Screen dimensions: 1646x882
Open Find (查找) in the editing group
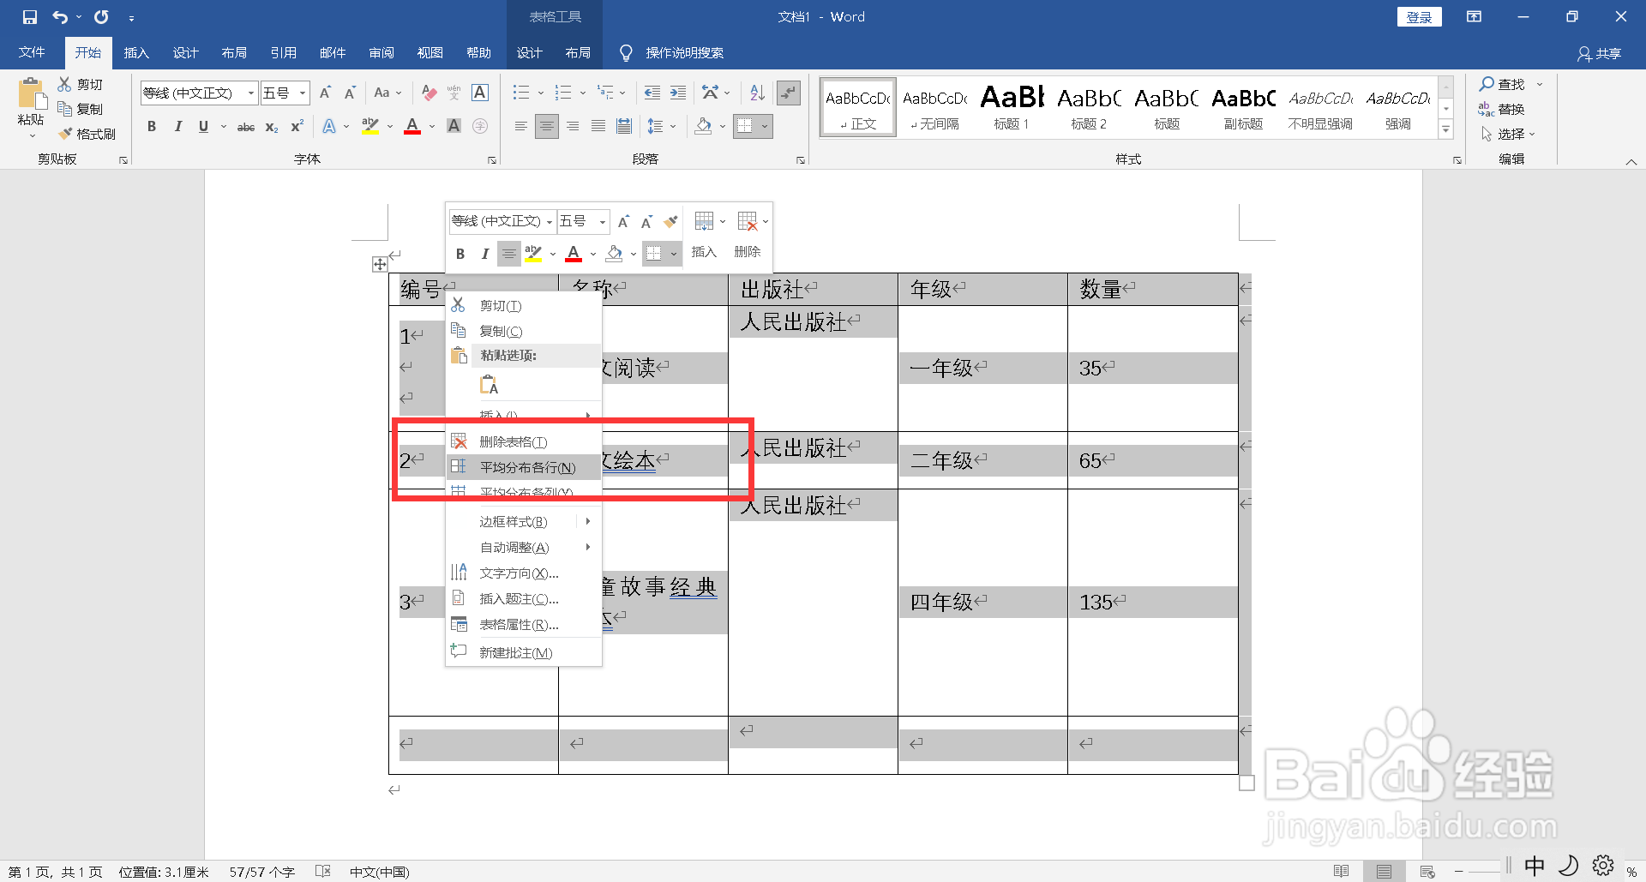tap(1508, 84)
